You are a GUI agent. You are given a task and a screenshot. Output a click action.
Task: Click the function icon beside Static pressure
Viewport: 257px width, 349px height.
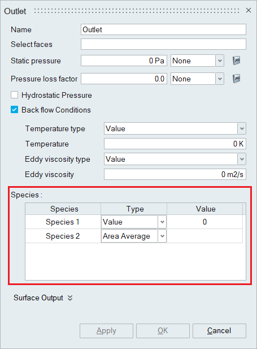tap(236, 61)
